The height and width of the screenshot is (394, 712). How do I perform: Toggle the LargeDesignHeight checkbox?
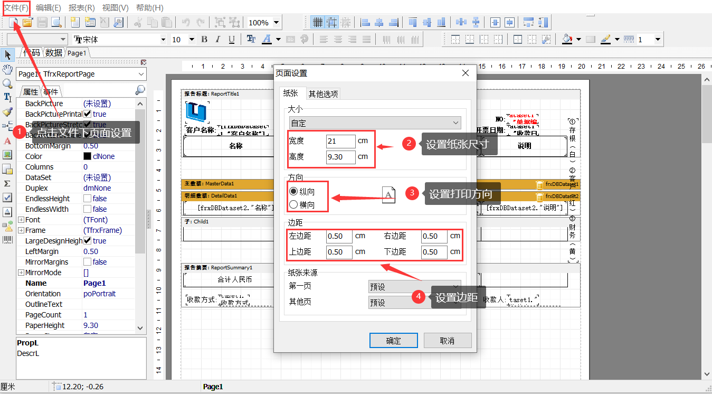coord(88,240)
